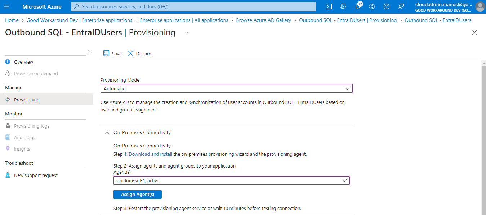This screenshot has width=486, height=215.
Task: Open portal settings gear
Action: (x=372, y=6)
